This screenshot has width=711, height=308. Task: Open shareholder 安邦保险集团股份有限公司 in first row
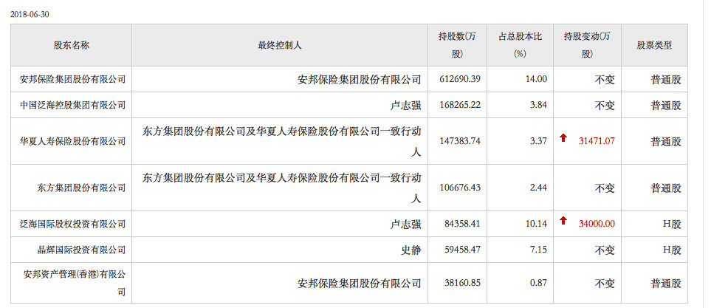click(x=72, y=79)
